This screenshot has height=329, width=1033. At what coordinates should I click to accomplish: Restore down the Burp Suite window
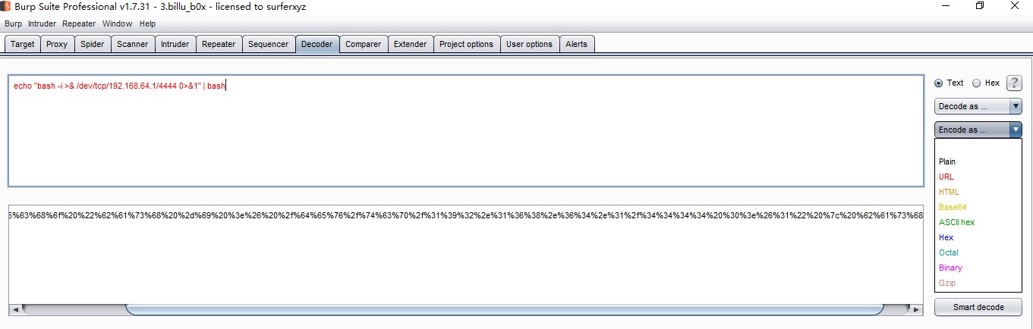coord(980,6)
